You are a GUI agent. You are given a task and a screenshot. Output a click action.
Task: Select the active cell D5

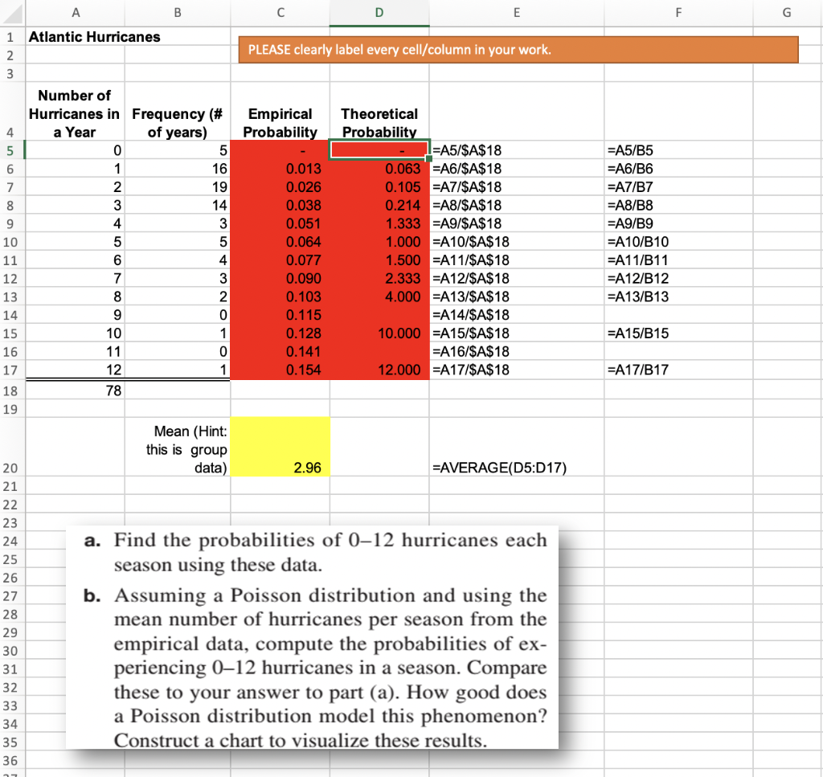point(379,150)
